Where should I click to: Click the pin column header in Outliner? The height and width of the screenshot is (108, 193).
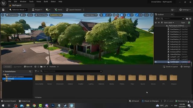[x=162, y=23]
